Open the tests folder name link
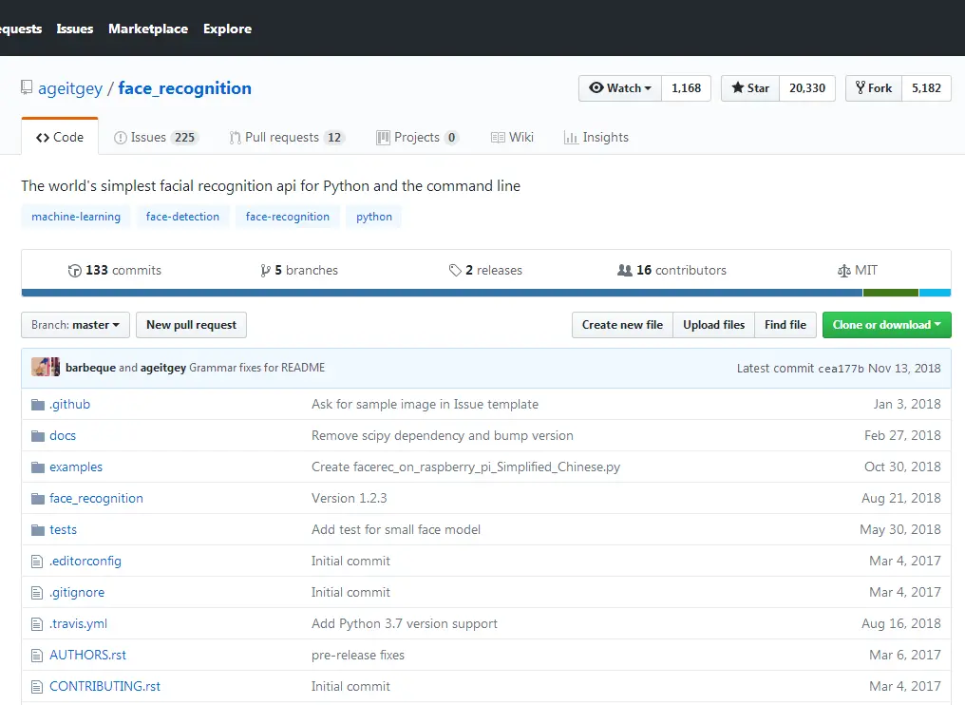 point(64,530)
